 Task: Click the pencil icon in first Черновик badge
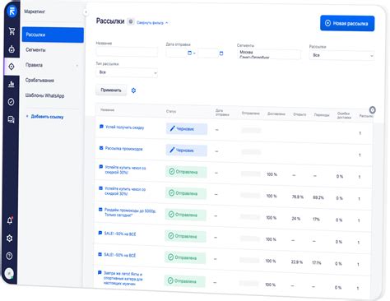[172, 128]
